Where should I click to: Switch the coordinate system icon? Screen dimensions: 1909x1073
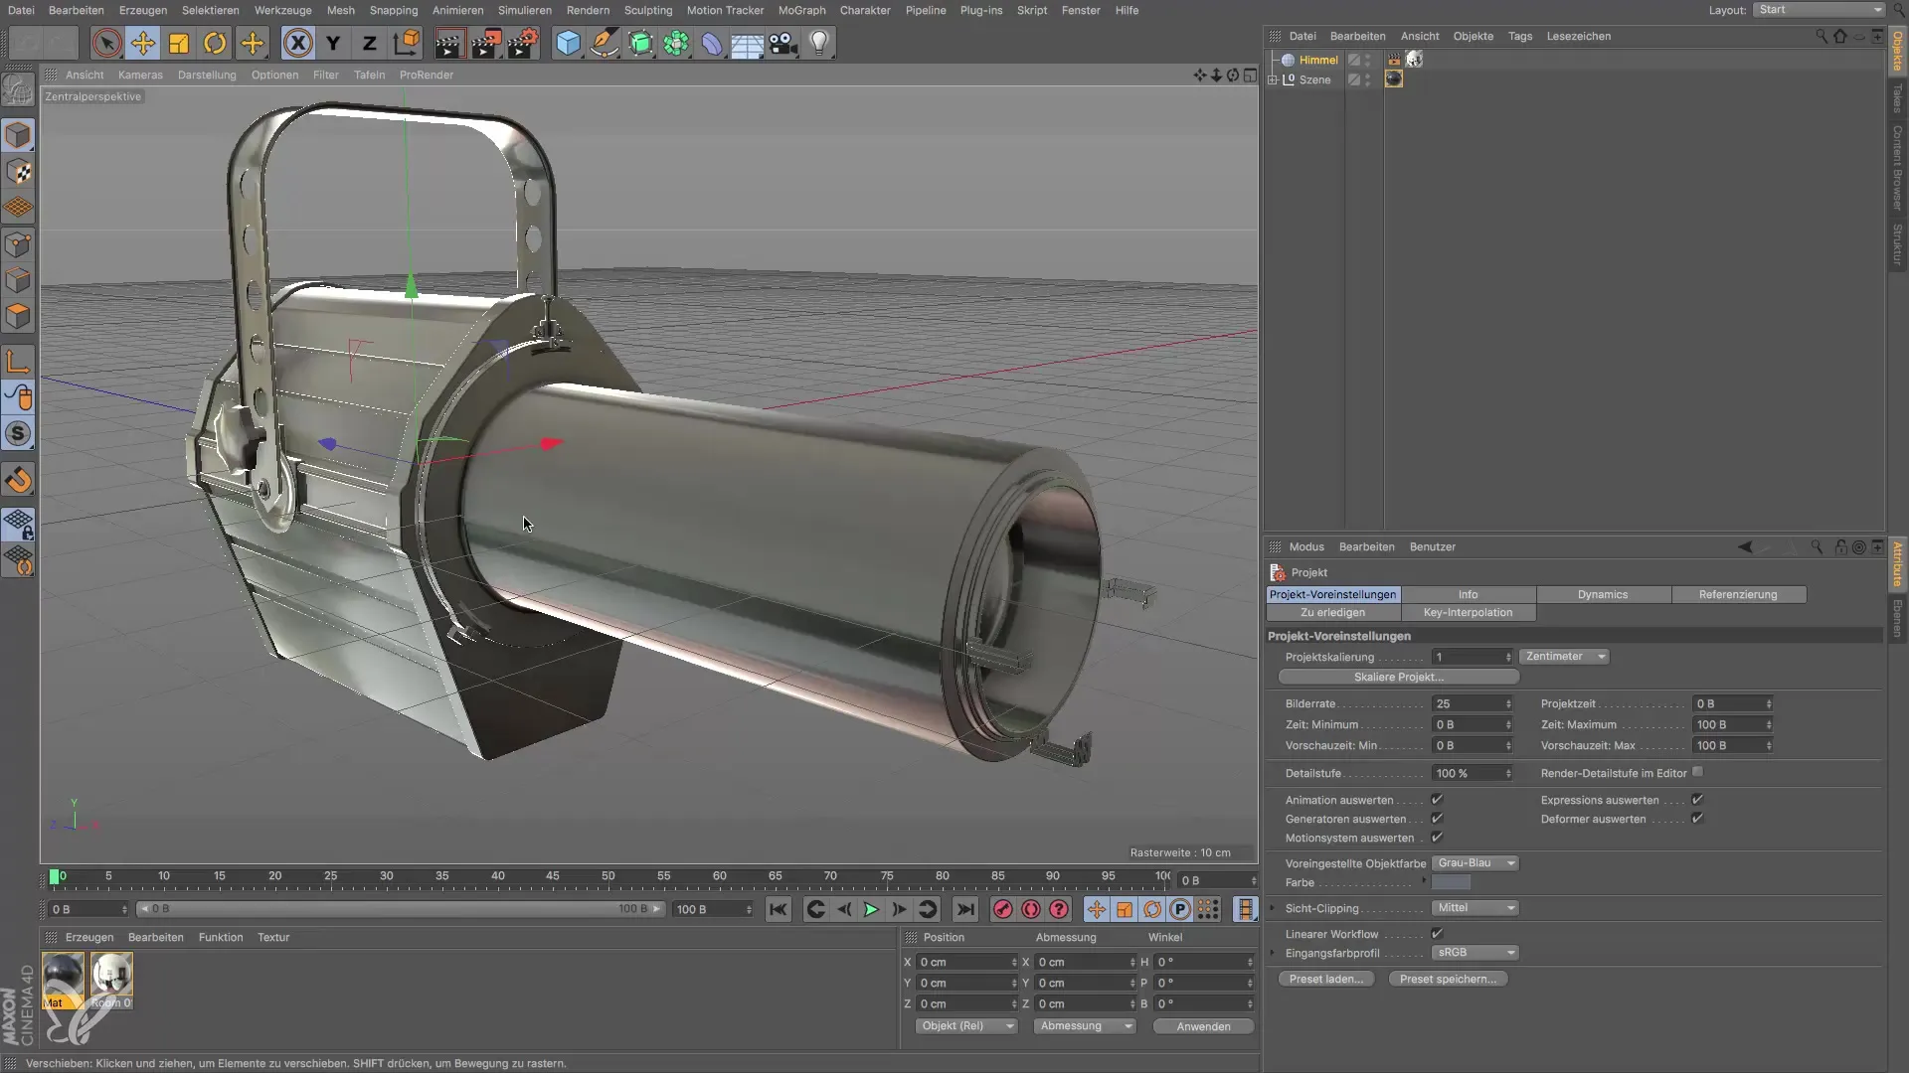tap(407, 43)
